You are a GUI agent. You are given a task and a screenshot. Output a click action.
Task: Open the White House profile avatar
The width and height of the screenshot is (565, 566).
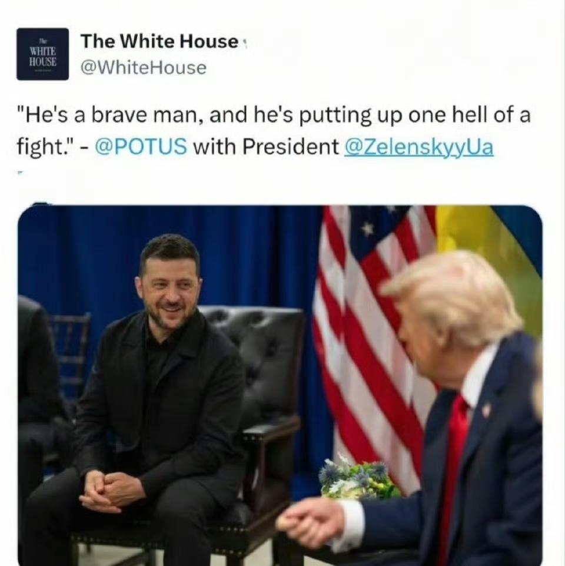[x=42, y=54]
